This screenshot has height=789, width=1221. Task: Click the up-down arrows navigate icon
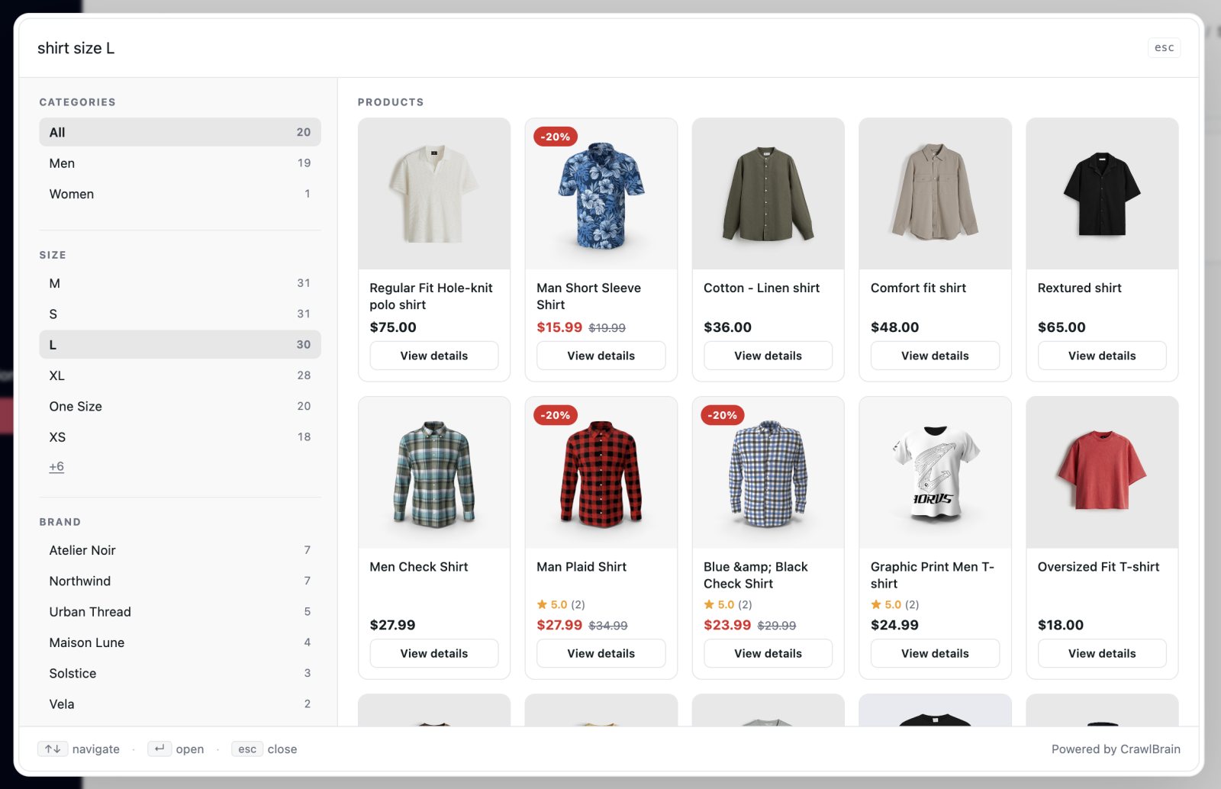pyautogui.click(x=53, y=749)
